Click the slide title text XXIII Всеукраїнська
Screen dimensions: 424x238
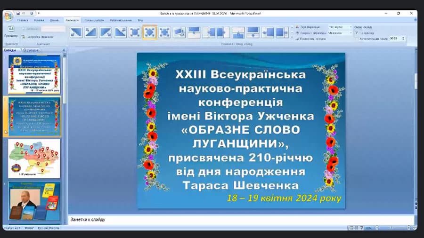(x=240, y=74)
